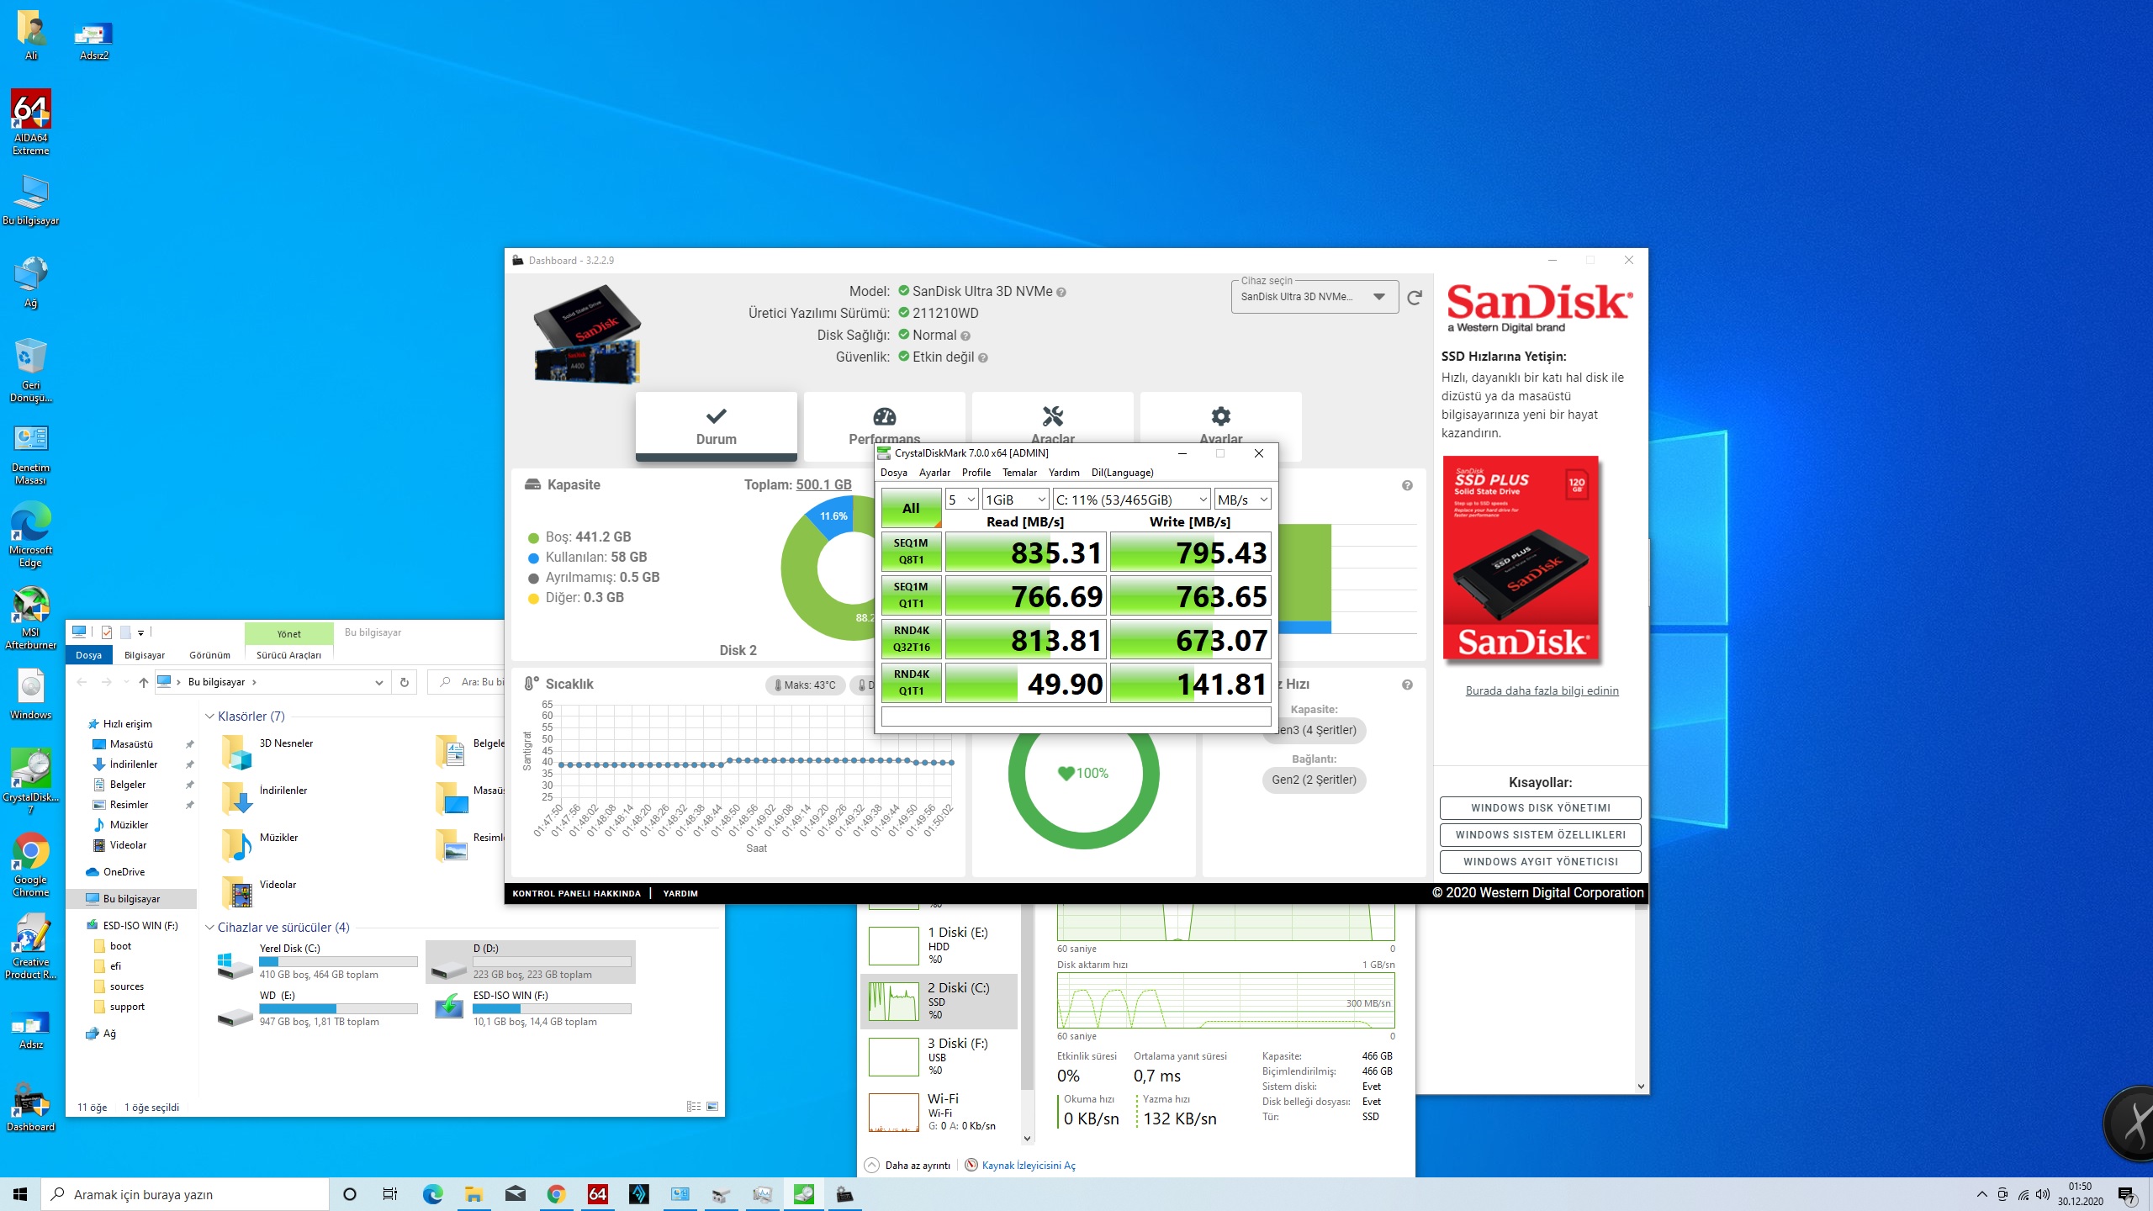Click WINDOWS DISK YÖNETİMİ shortcut button
2153x1211 pixels.
point(1540,808)
